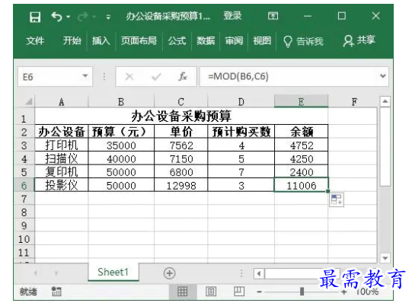Switch to the 开始 ribbon tab
Image resolution: width=412 pixels, height=303 pixels.
click(72, 40)
